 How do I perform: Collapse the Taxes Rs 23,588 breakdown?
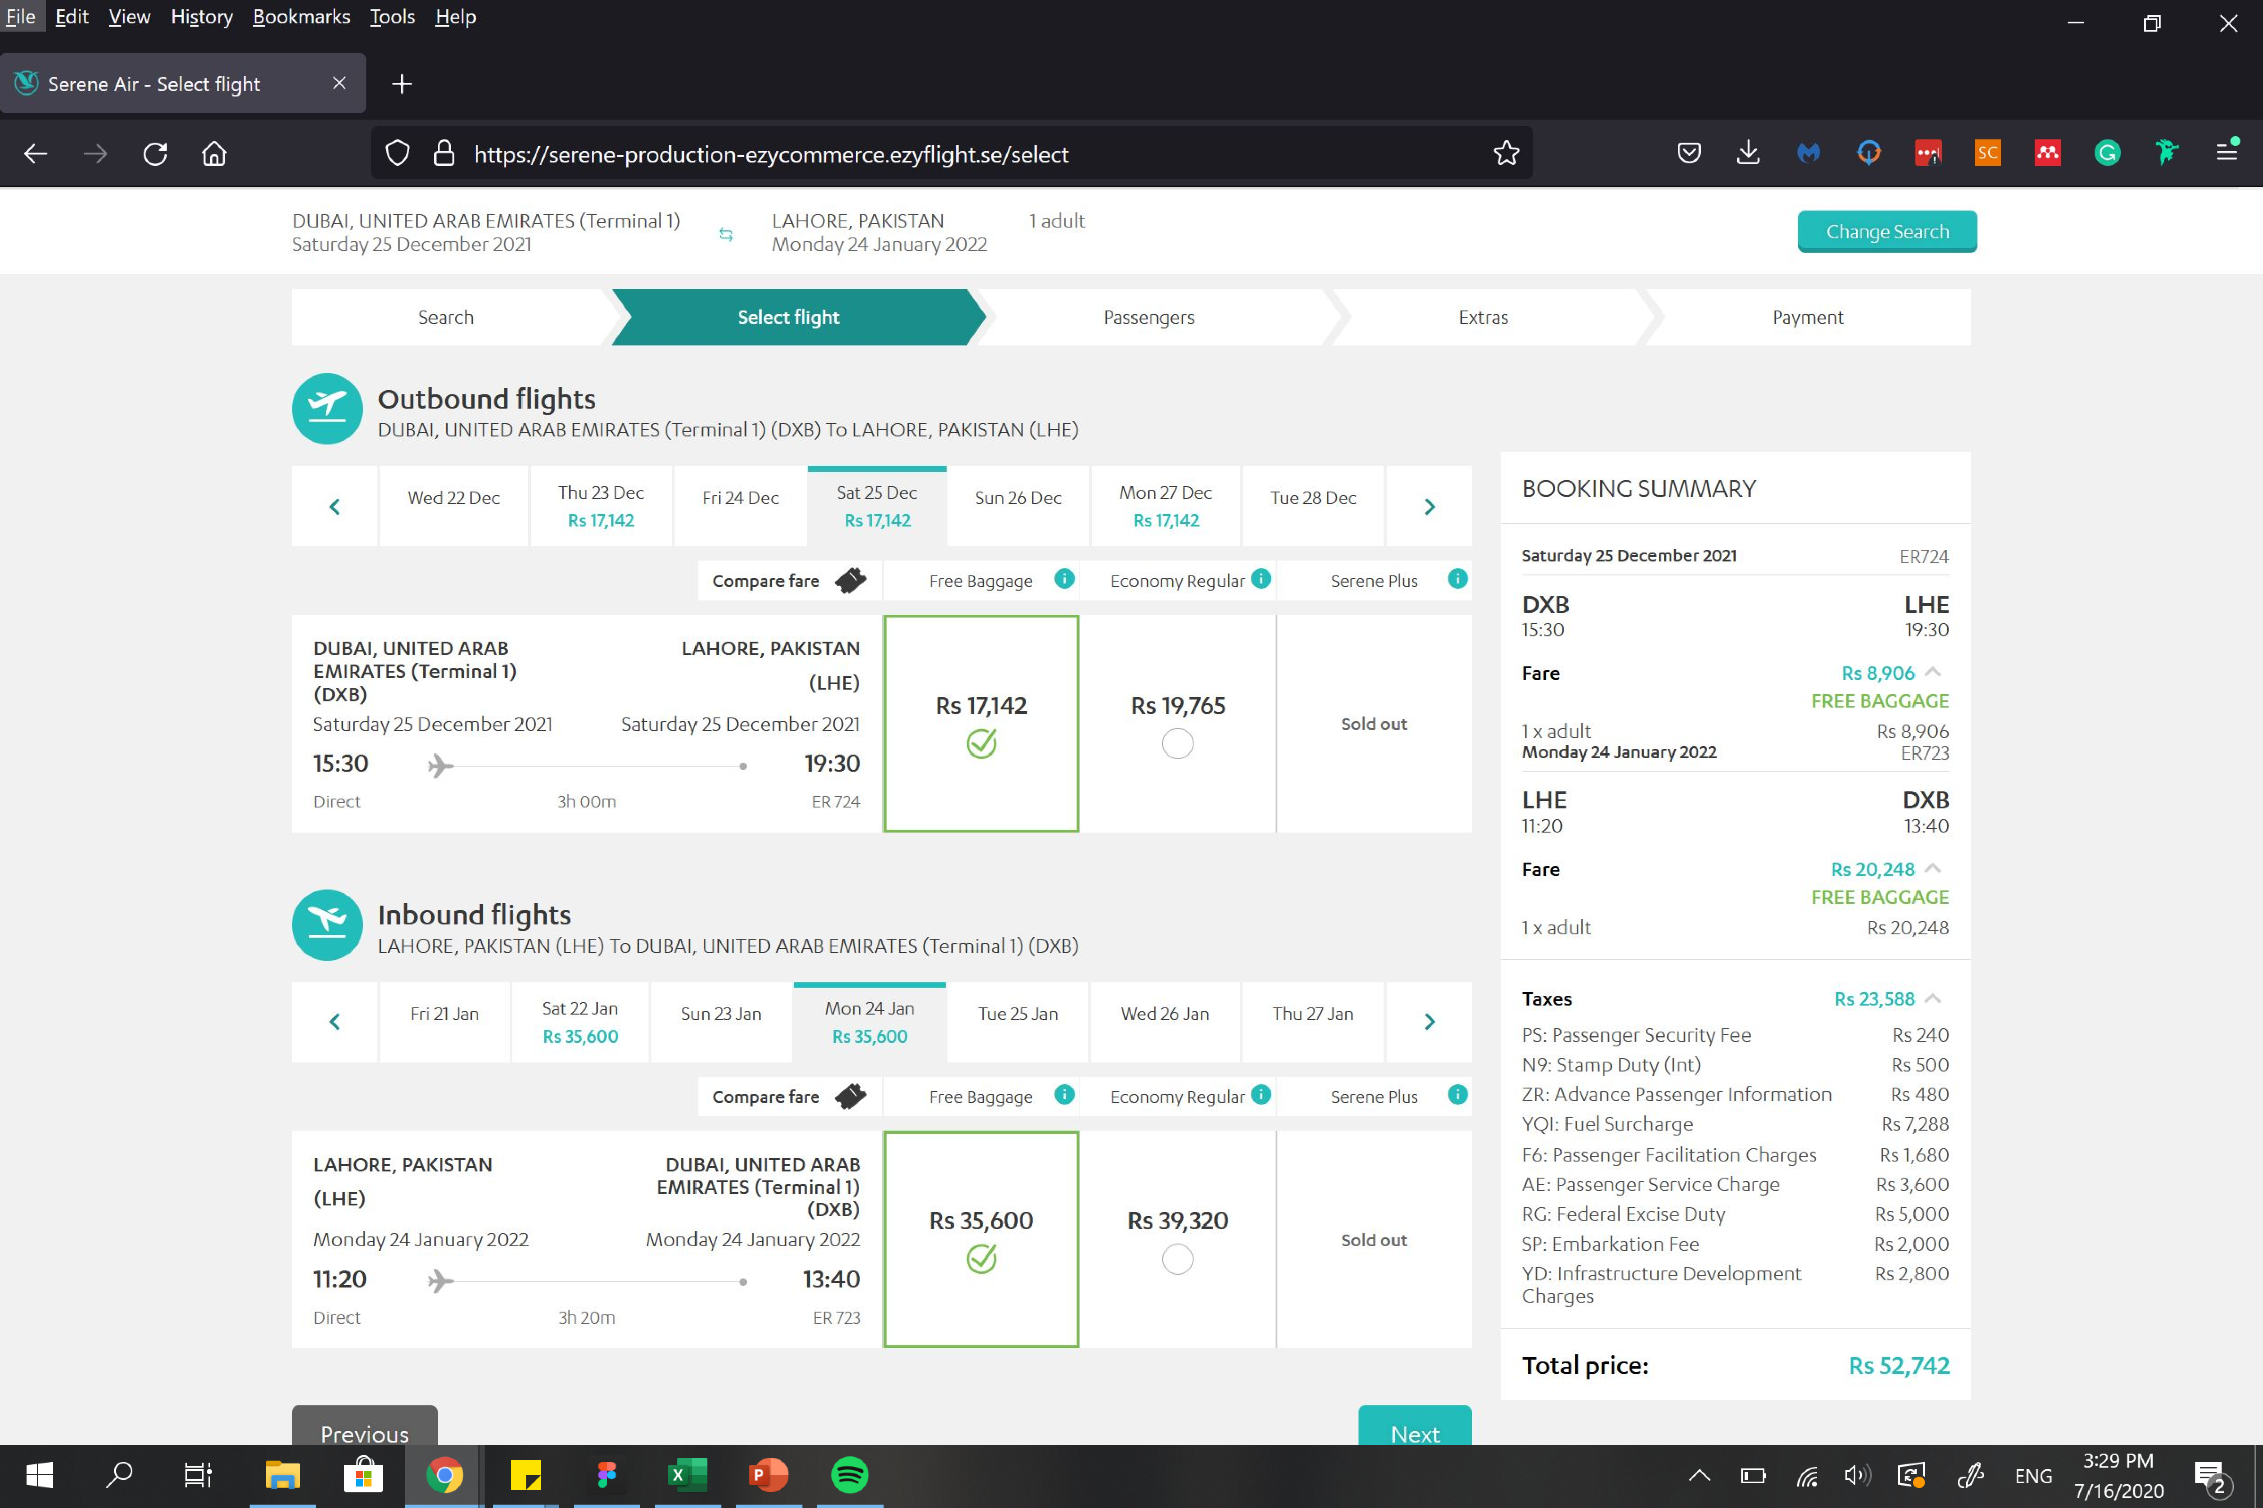[x=1933, y=998]
